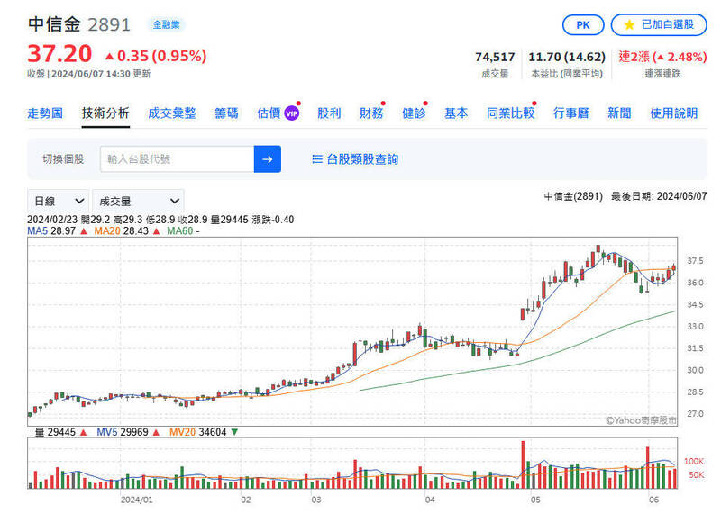This screenshot has width=721, height=514.
Task: Select the 技術分析 tab
Action: [105, 113]
